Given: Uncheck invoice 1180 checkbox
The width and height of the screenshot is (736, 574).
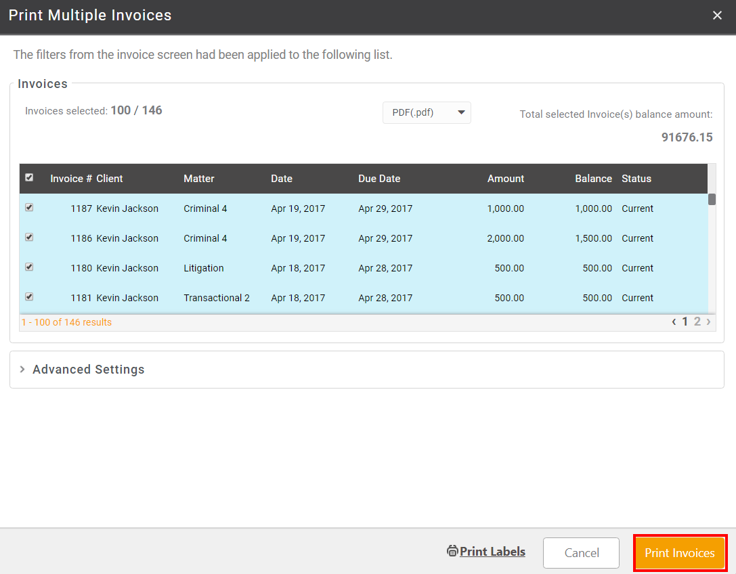Looking at the screenshot, I should tap(29, 267).
